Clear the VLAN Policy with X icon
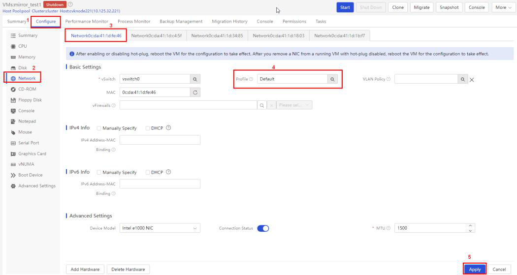The height and width of the screenshot is (275, 517). tap(472, 80)
